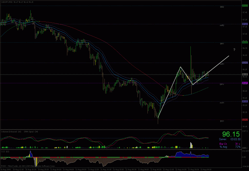Screen dimensions: 249x171
Task: Click the DPV daily pivot label
Action: click(222, 84)
